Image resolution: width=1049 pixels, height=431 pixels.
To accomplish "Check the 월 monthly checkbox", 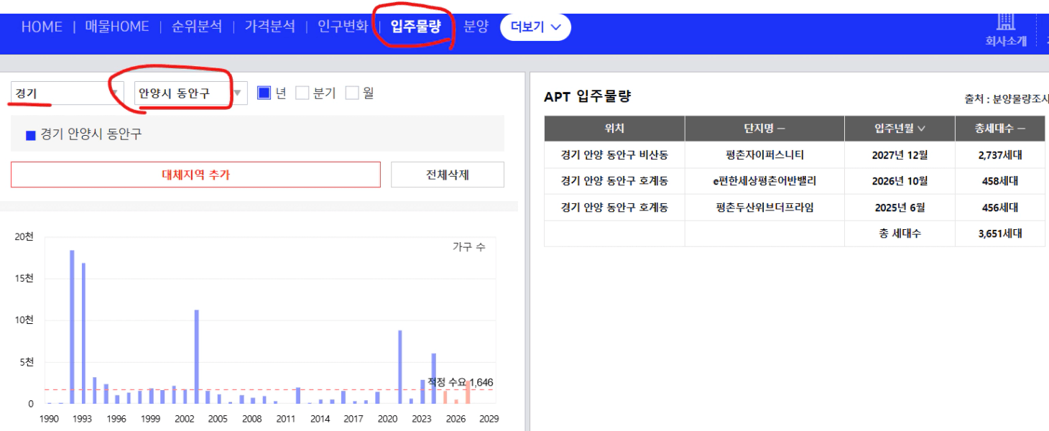I will tap(352, 93).
